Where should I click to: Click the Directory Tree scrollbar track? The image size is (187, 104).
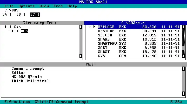tap(81, 42)
